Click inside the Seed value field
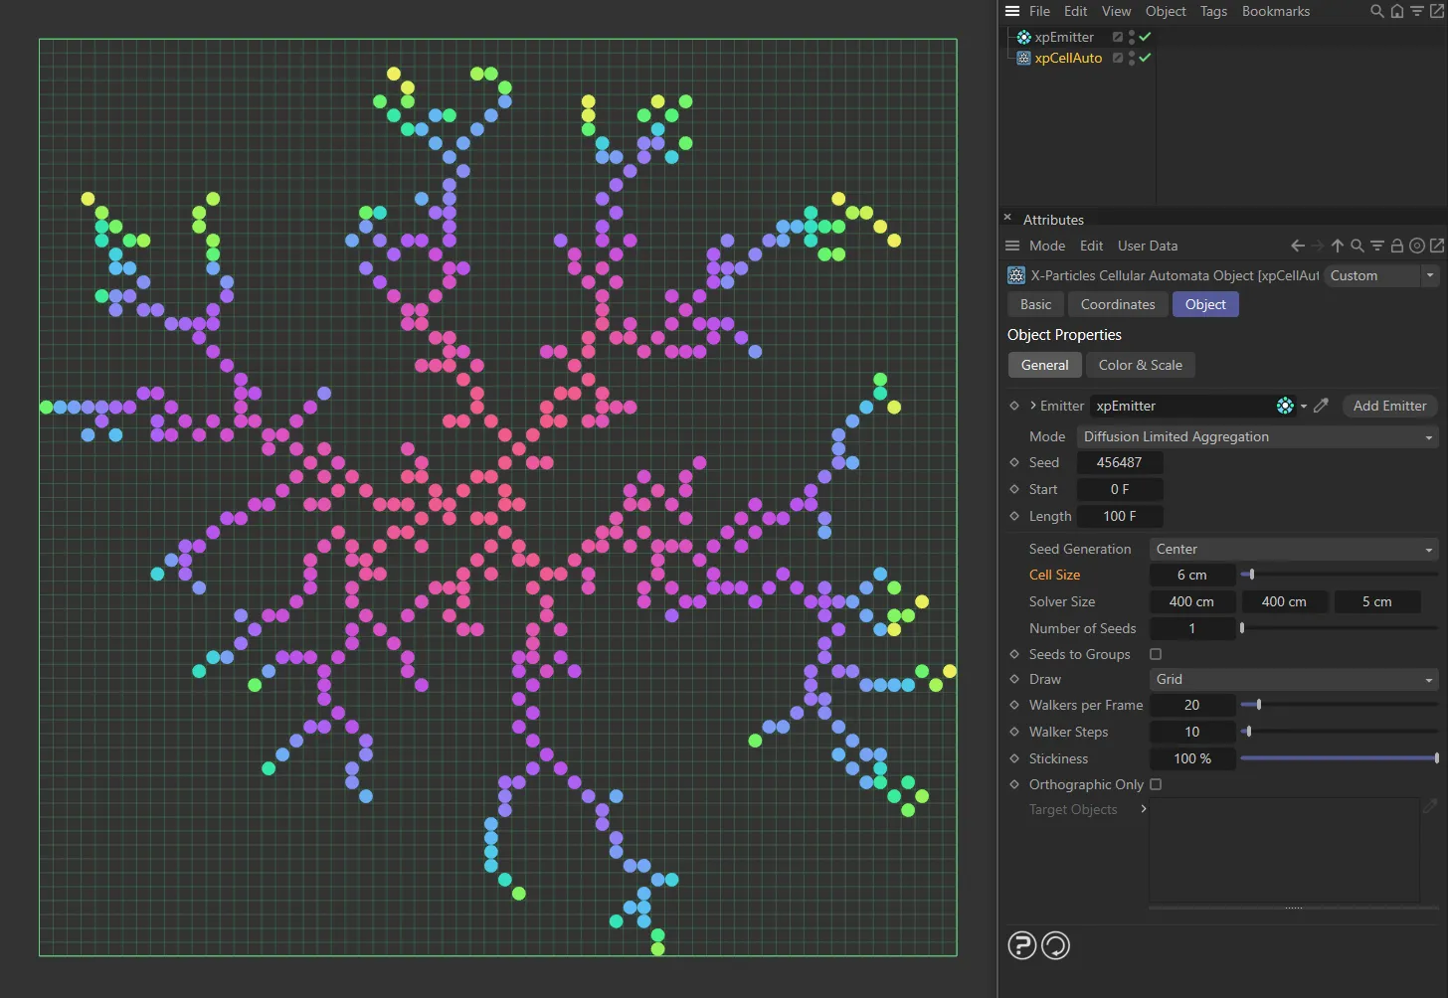 1120,462
